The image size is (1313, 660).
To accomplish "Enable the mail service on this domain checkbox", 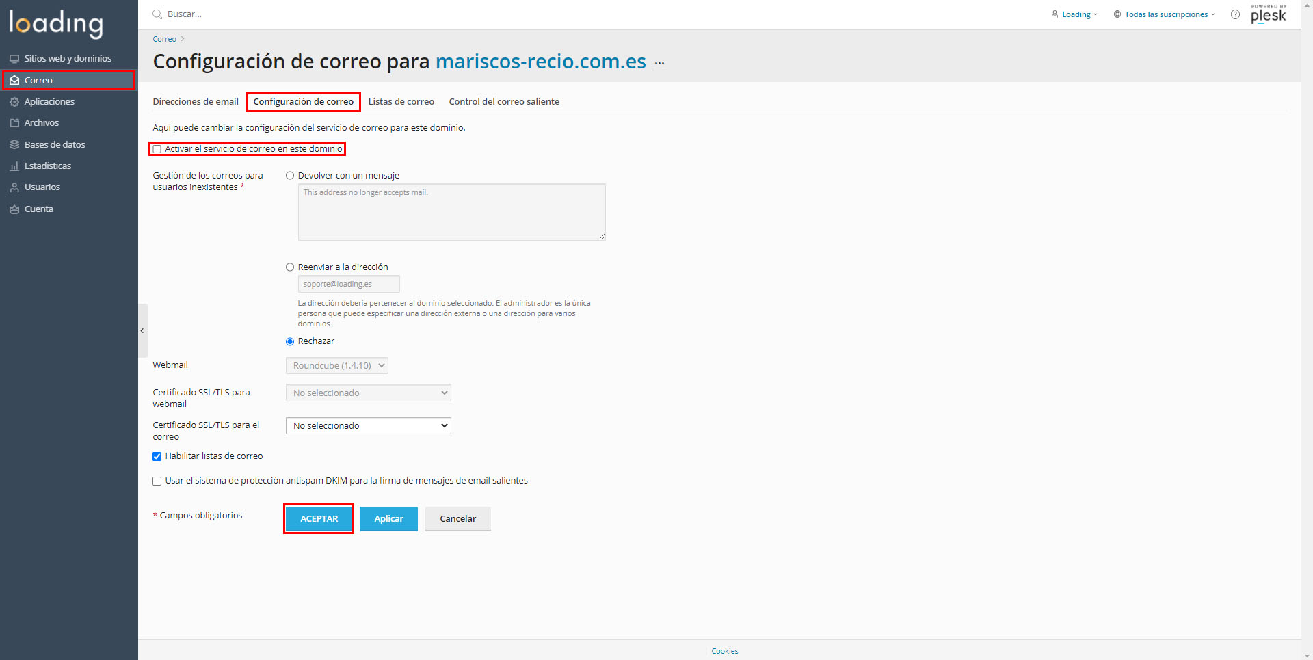I will click(157, 149).
